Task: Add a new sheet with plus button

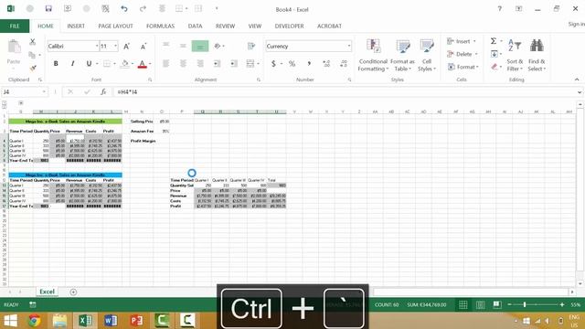Action: coord(73,292)
